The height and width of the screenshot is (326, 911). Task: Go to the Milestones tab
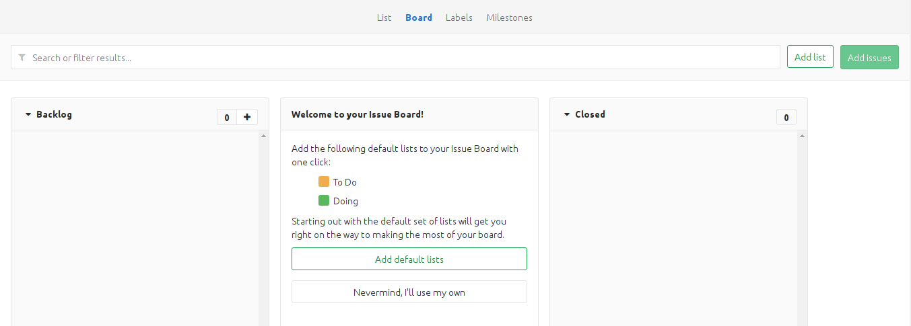pyautogui.click(x=509, y=17)
